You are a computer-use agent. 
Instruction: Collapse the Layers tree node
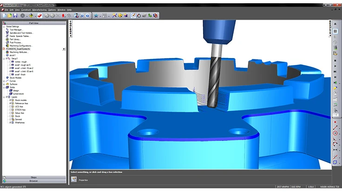click(x=4, y=96)
